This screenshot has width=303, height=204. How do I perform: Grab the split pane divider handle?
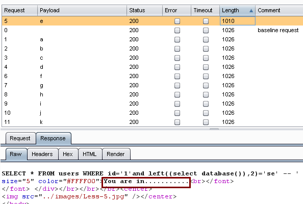[214, 129]
